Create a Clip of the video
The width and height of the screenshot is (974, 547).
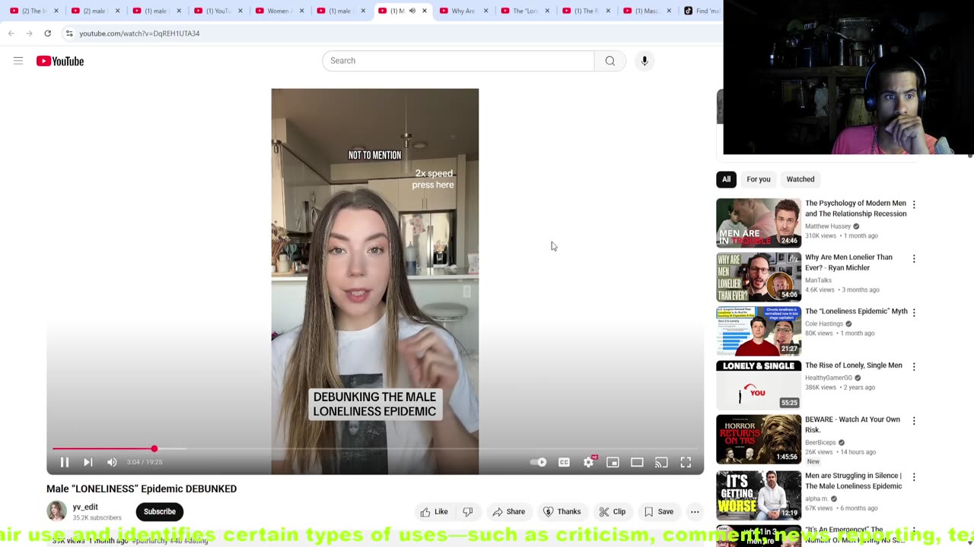[x=612, y=512]
